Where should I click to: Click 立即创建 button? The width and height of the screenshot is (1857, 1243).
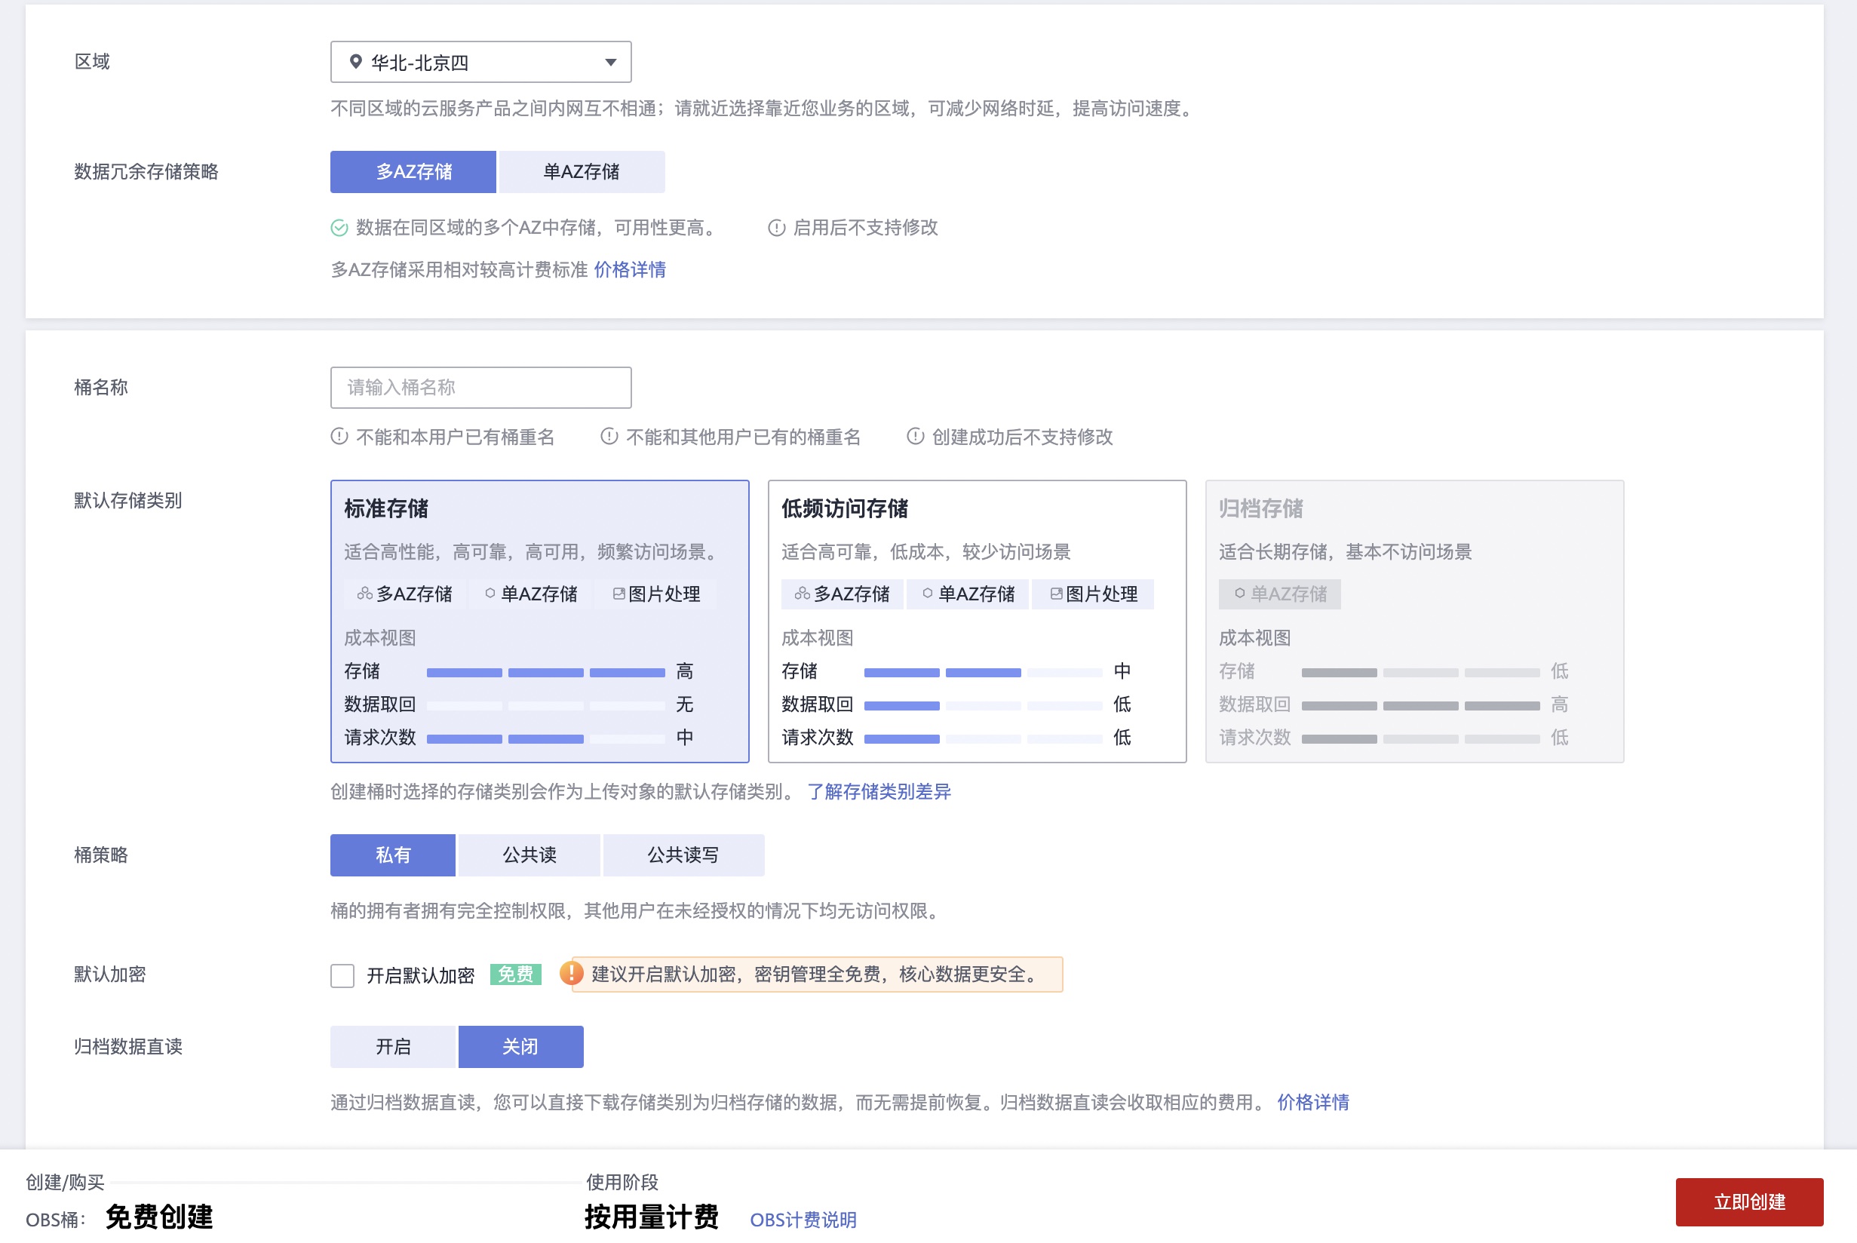tap(1748, 1202)
